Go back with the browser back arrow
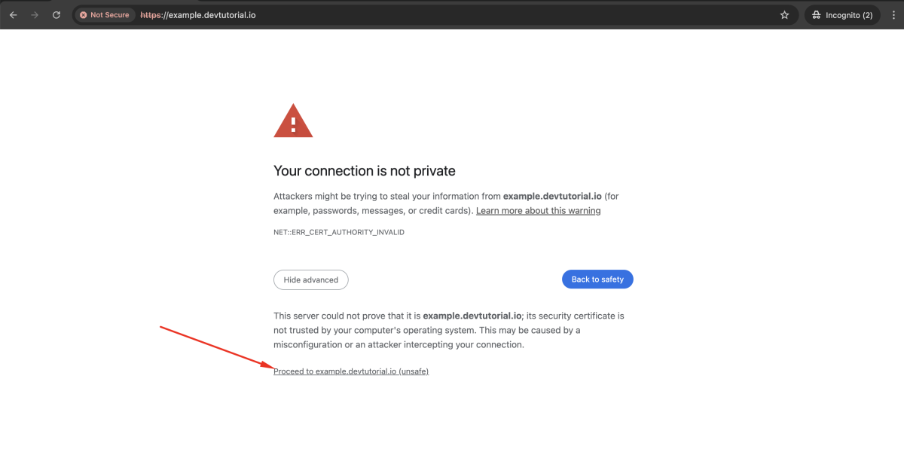The width and height of the screenshot is (904, 455). pos(13,15)
